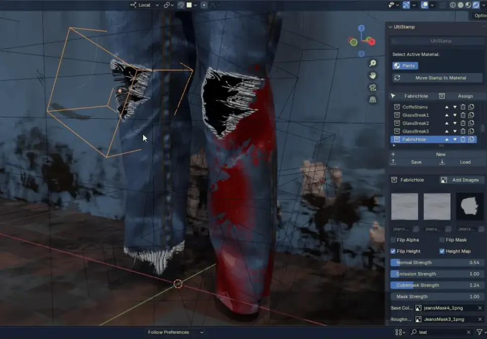Delete the GlassBreak2 stamp
The image size is (487, 339).
(x=463, y=123)
